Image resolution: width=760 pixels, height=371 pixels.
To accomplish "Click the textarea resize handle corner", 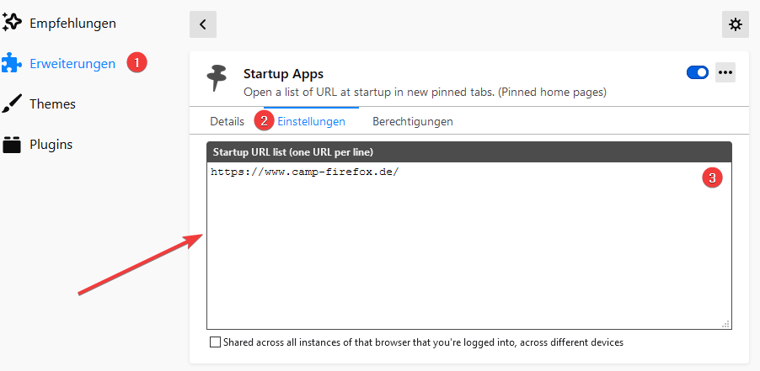I will click(726, 324).
